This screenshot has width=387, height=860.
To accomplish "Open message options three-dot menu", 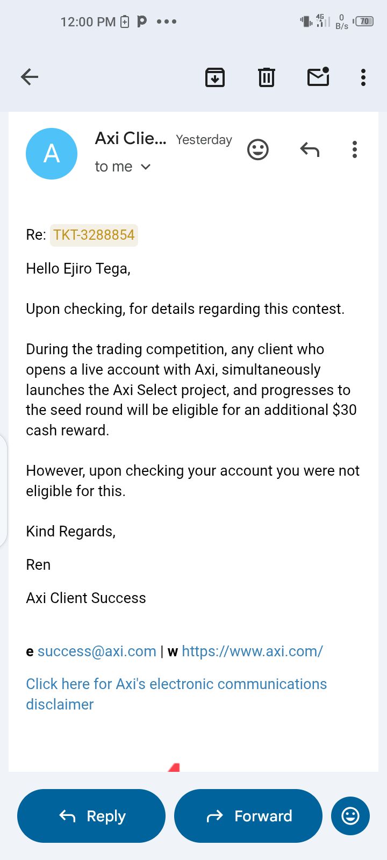I will 355,149.
